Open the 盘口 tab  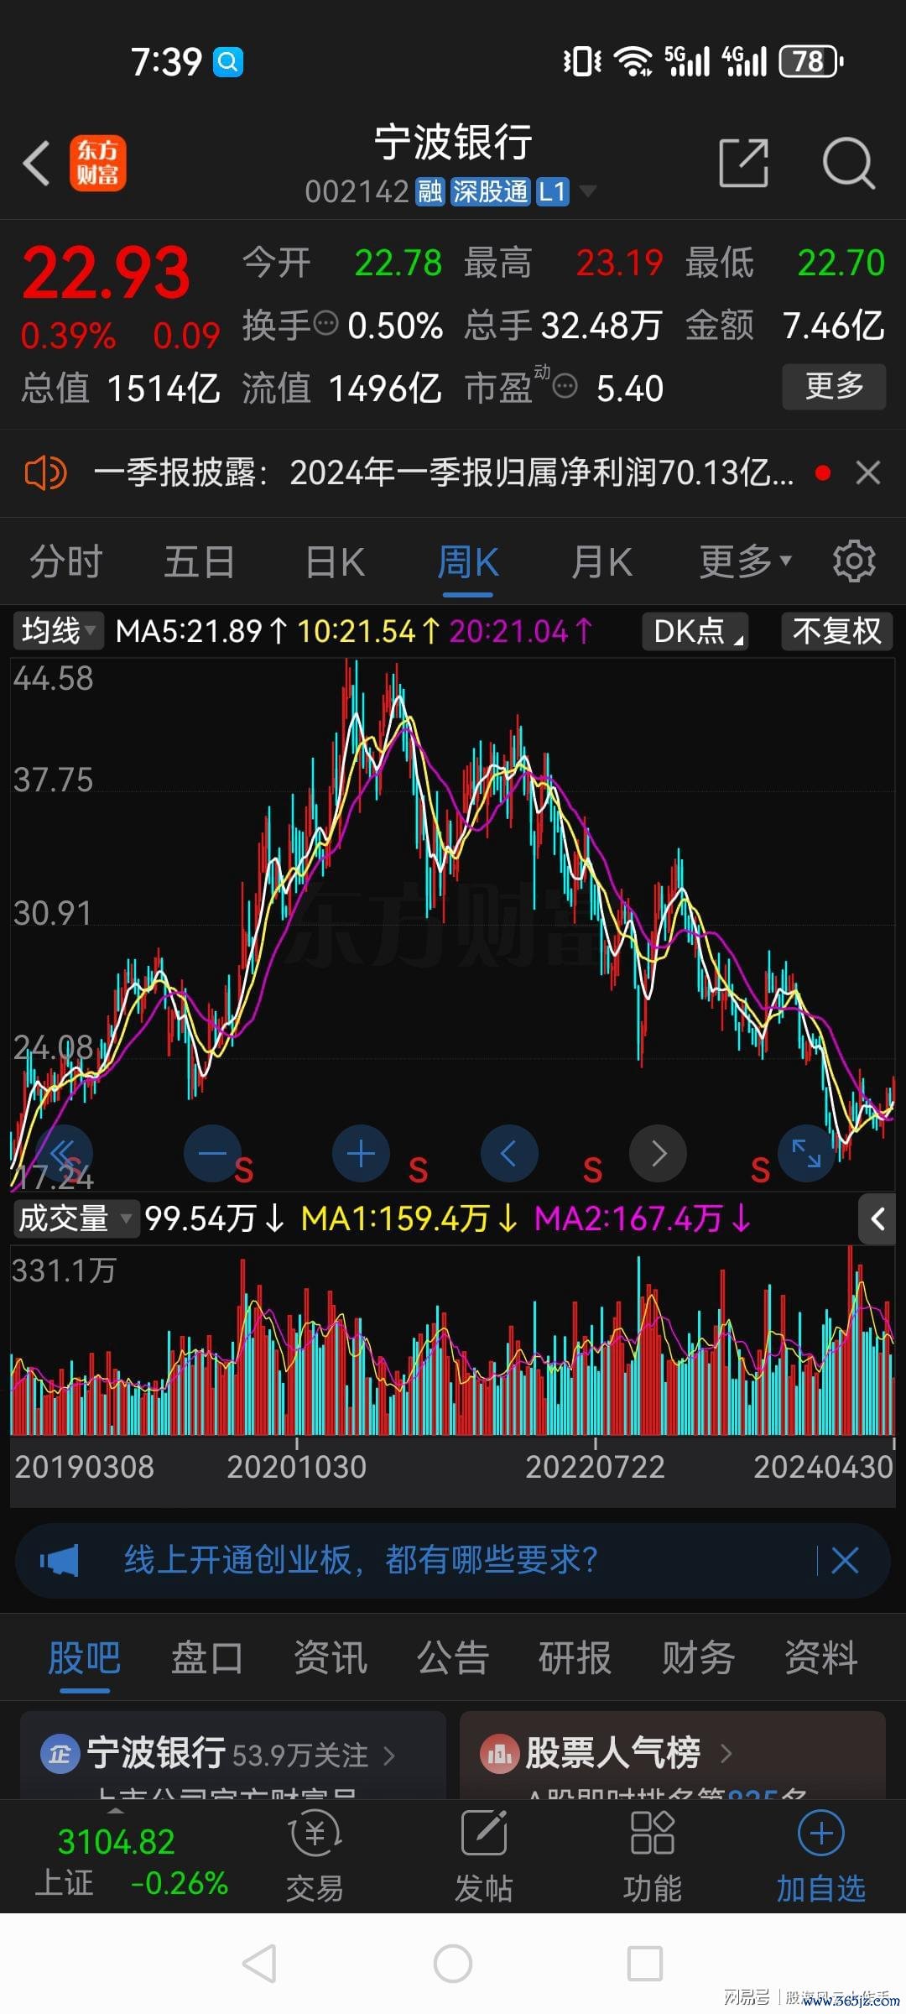(x=206, y=1658)
